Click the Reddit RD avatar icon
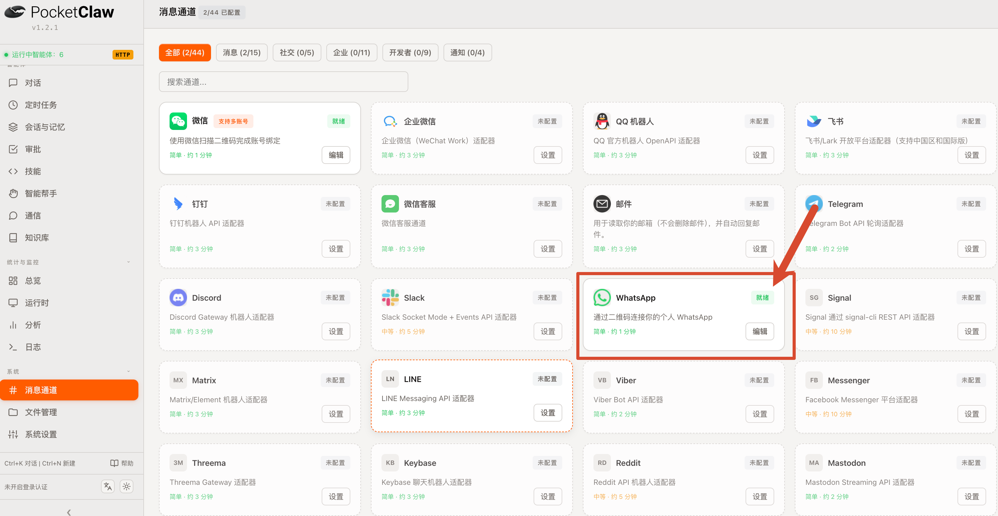 click(x=602, y=462)
